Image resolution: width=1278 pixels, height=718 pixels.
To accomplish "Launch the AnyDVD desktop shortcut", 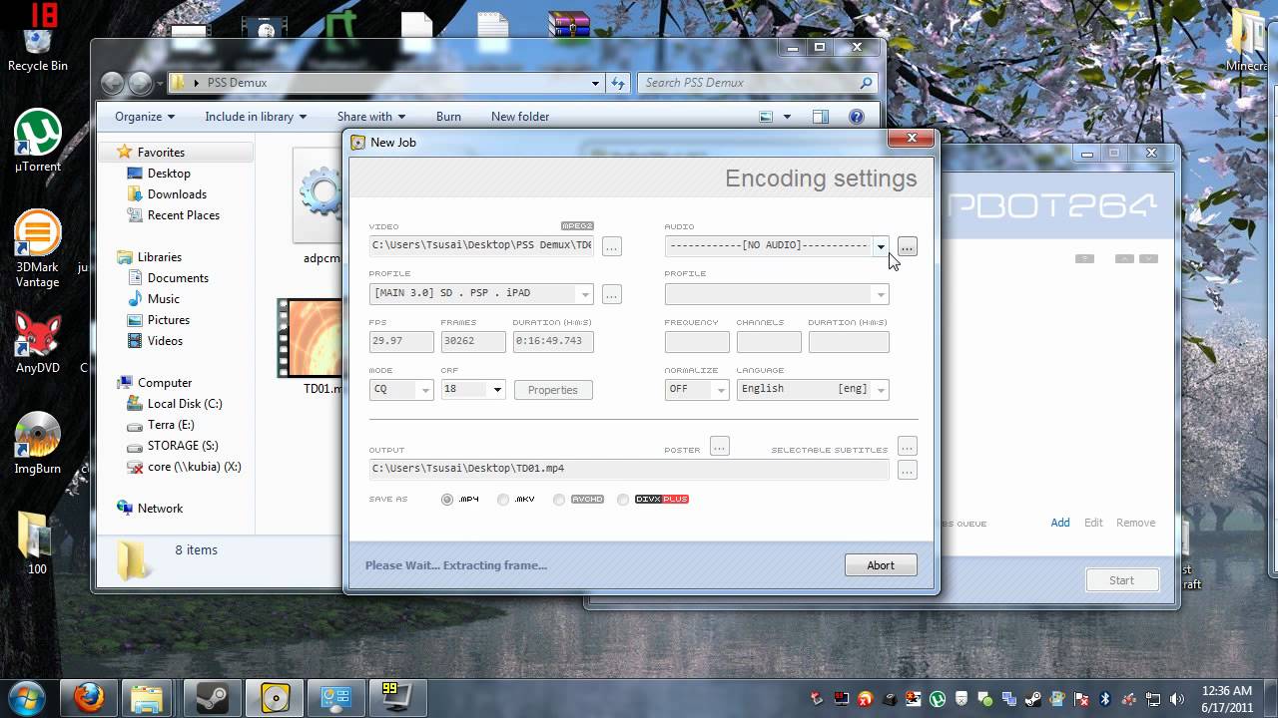I will [x=38, y=343].
